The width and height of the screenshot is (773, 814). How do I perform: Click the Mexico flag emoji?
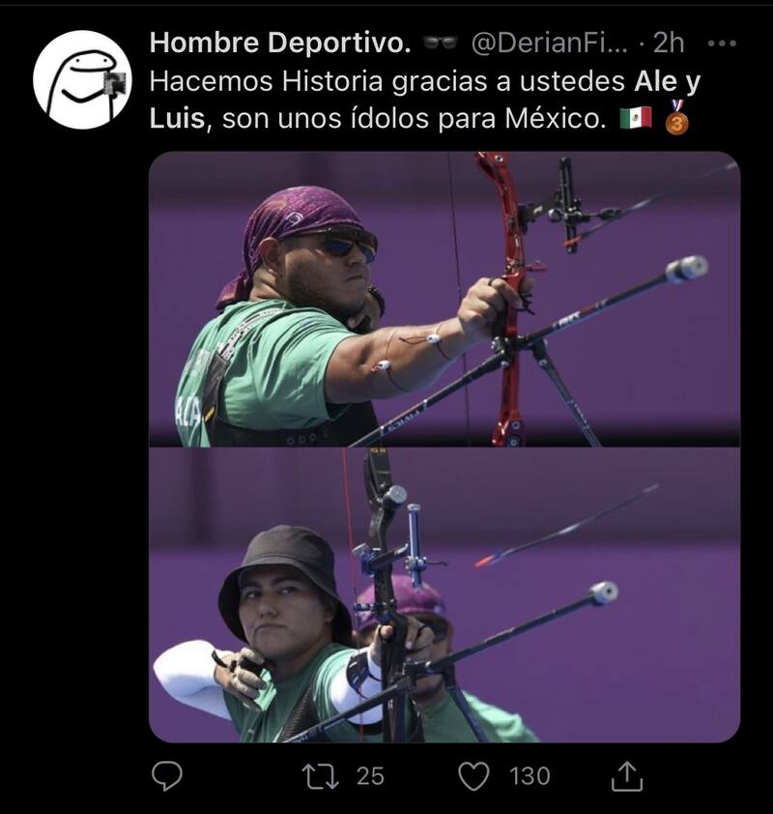pos(635,119)
